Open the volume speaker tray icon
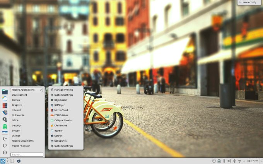The image size is (263, 164). (x=229, y=161)
